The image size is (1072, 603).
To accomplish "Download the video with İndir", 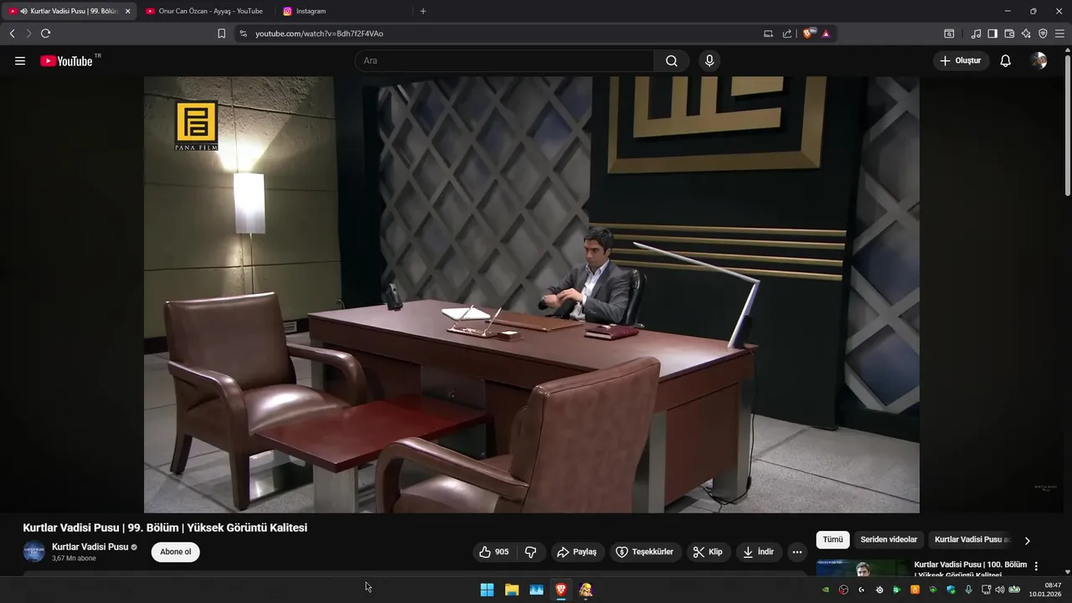I will (x=758, y=552).
